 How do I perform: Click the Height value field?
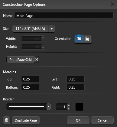click(x=31, y=47)
